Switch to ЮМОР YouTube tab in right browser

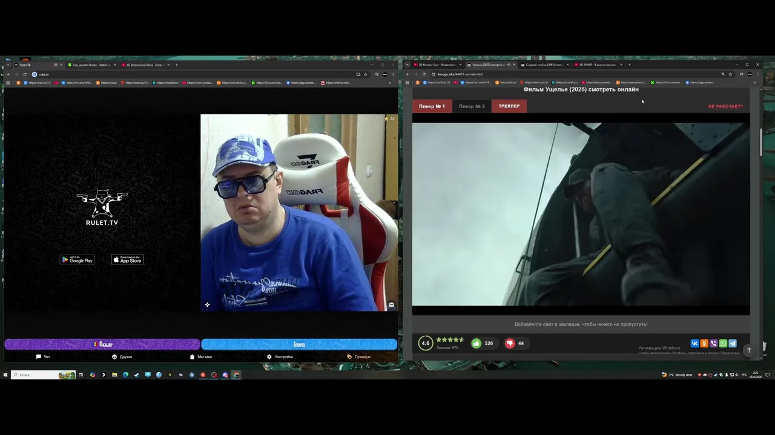coord(598,65)
